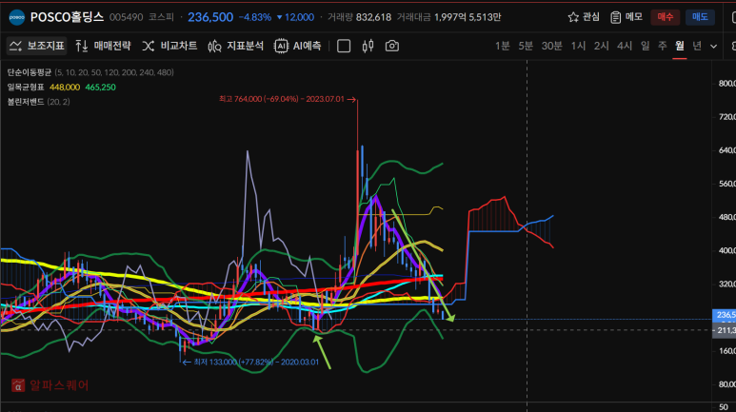
Task: Click the 448,000 Ichimoku value
Action: click(65, 88)
